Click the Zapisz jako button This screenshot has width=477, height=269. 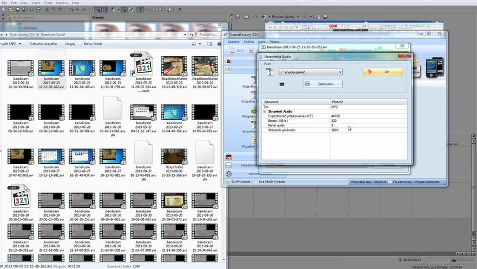(322, 84)
